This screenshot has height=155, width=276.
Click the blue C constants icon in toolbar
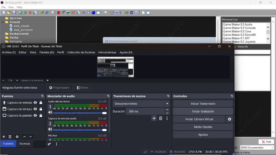[x=132, y=13]
